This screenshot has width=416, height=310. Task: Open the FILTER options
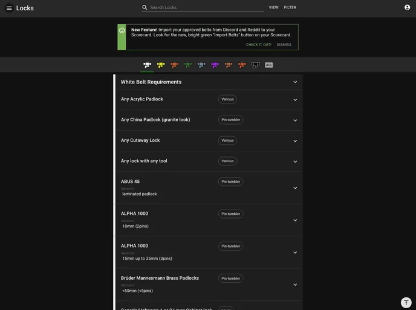(x=290, y=7)
